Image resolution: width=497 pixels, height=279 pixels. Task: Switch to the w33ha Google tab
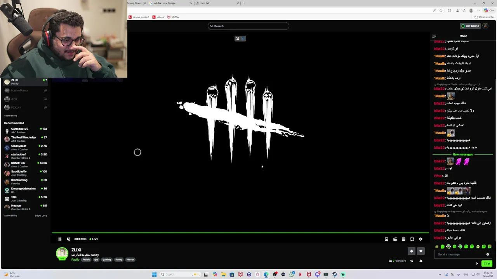point(171,3)
